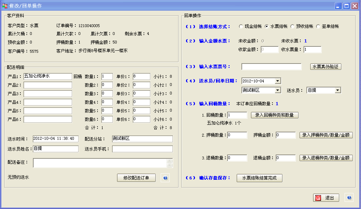Click the 产品5 input field

coord(47,111)
